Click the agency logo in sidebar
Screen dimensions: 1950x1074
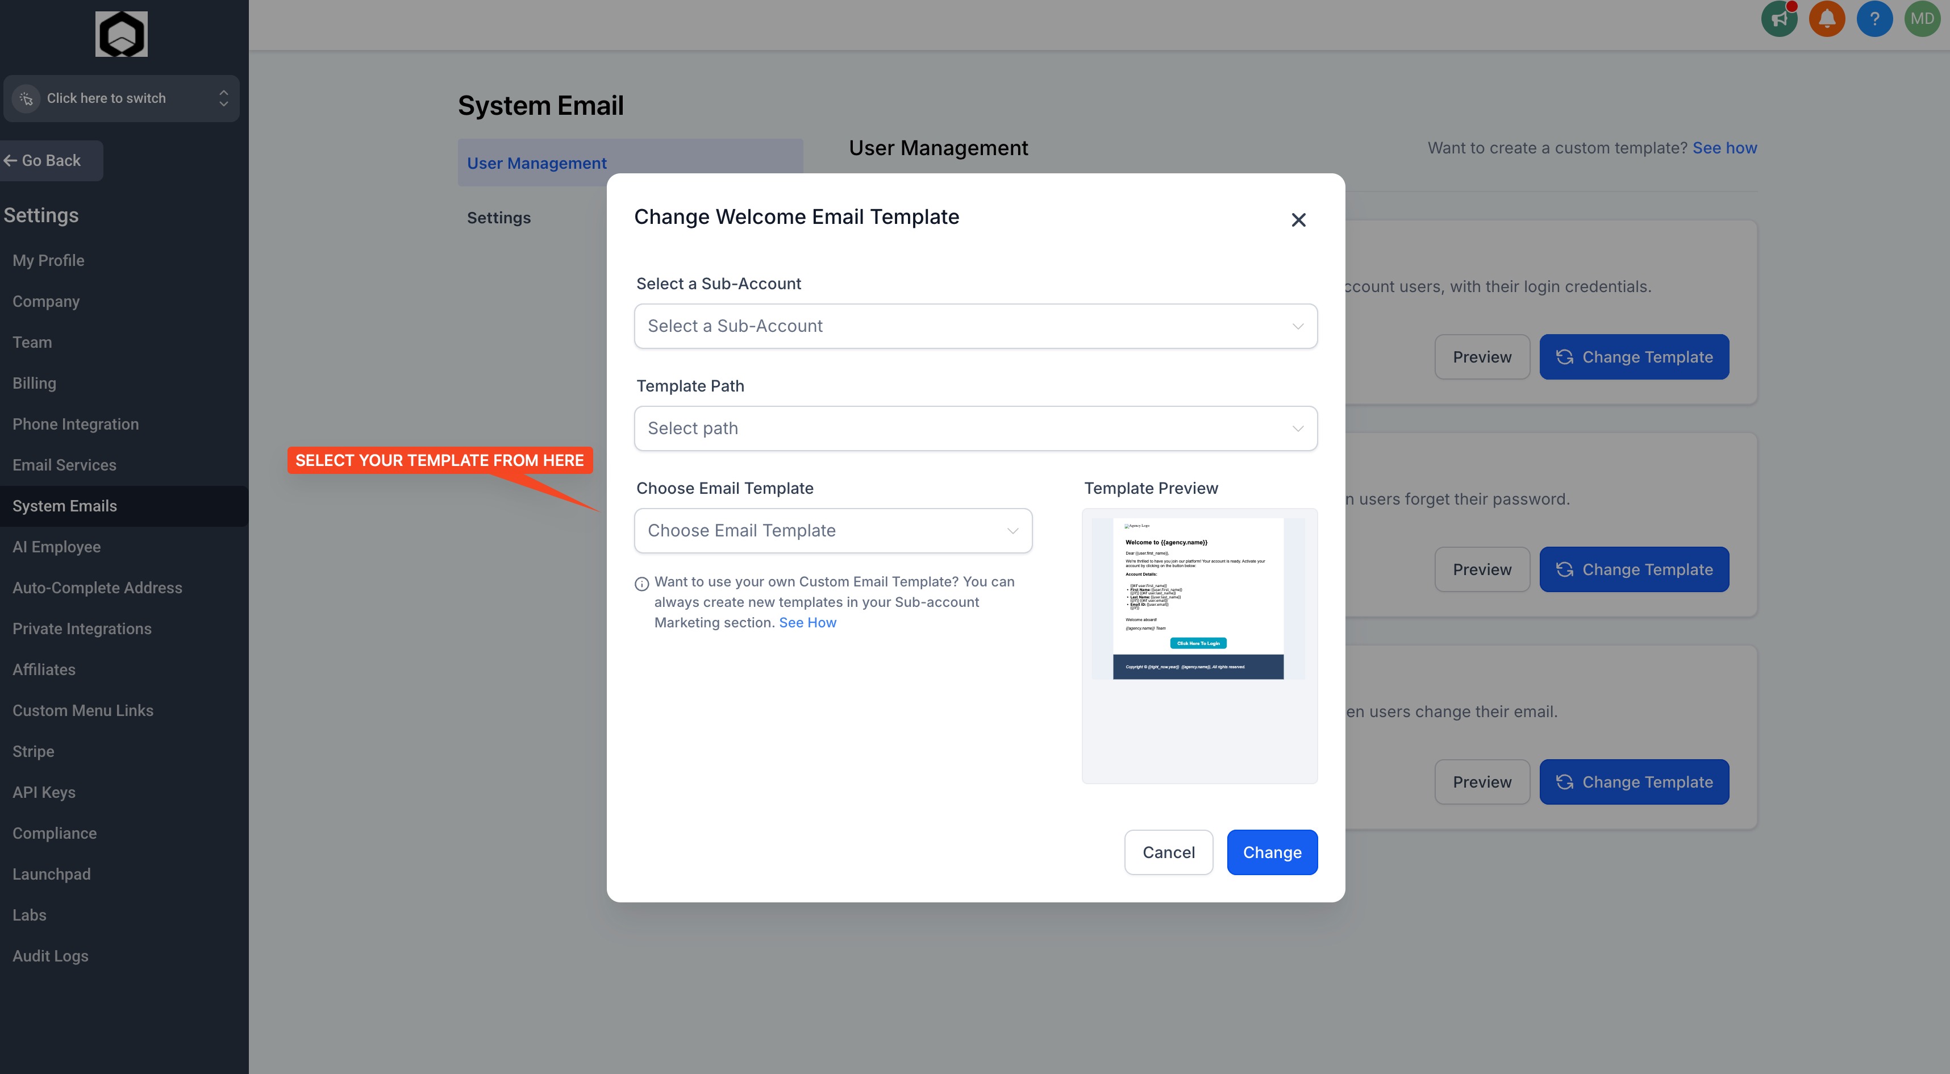121,34
